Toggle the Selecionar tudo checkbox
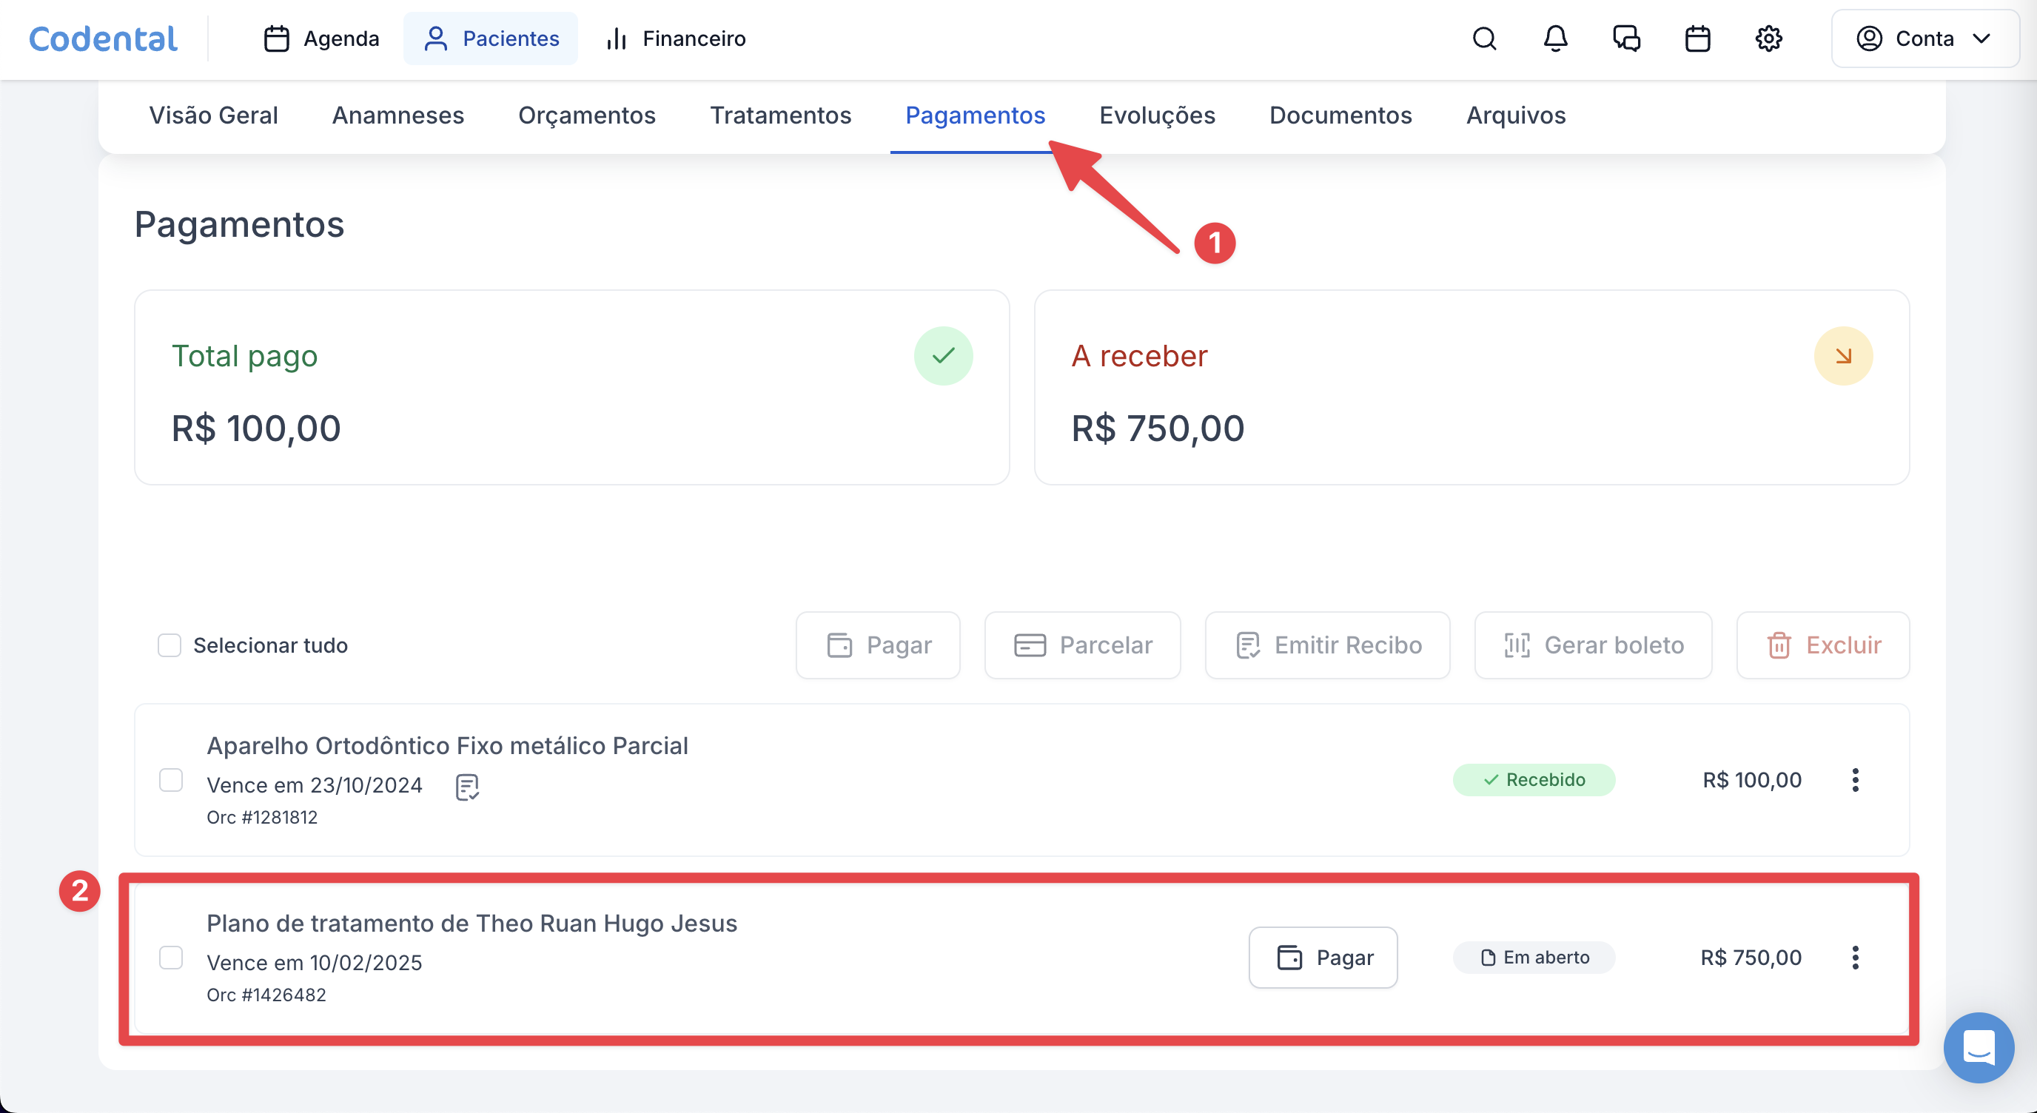The width and height of the screenshot is (2037, 1113). [x=170, y=645]
